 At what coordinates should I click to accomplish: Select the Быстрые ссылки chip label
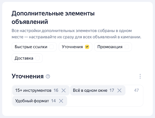pos(31,47)
